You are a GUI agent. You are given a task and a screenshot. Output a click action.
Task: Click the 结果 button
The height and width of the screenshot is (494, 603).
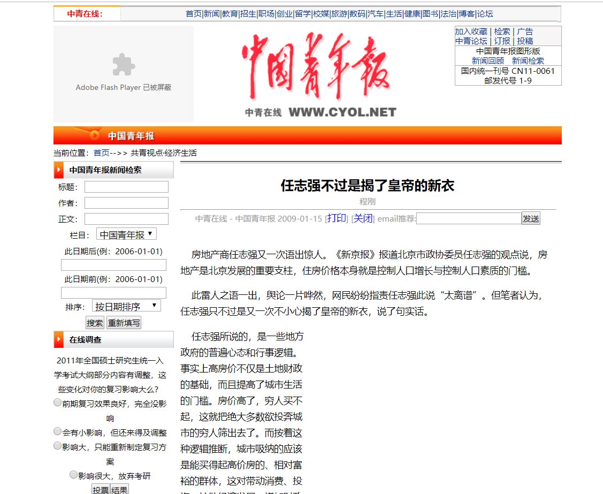point(119,489)
